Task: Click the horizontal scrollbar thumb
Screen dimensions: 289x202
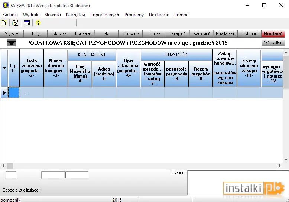Action: tap(10, 166)
